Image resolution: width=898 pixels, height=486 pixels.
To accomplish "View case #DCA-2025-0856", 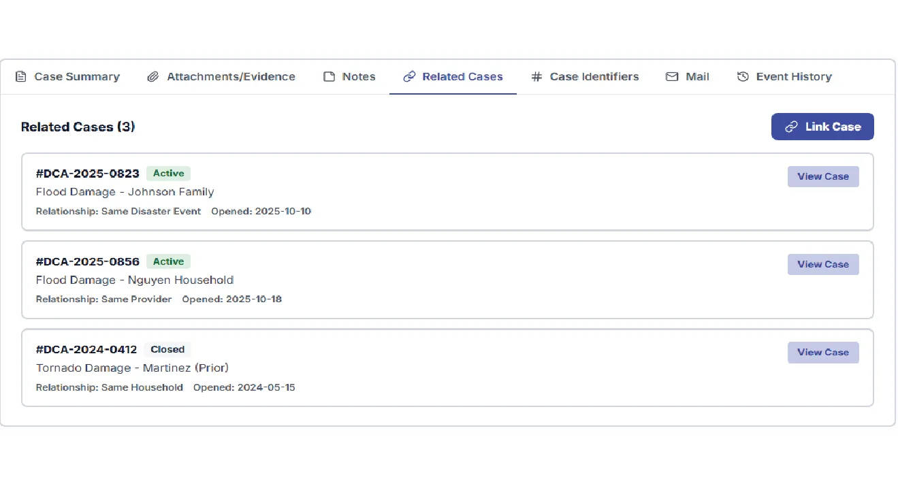I will click(x=823, y=264).
